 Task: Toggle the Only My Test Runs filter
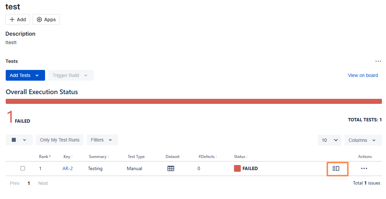(x=60, y=140)
